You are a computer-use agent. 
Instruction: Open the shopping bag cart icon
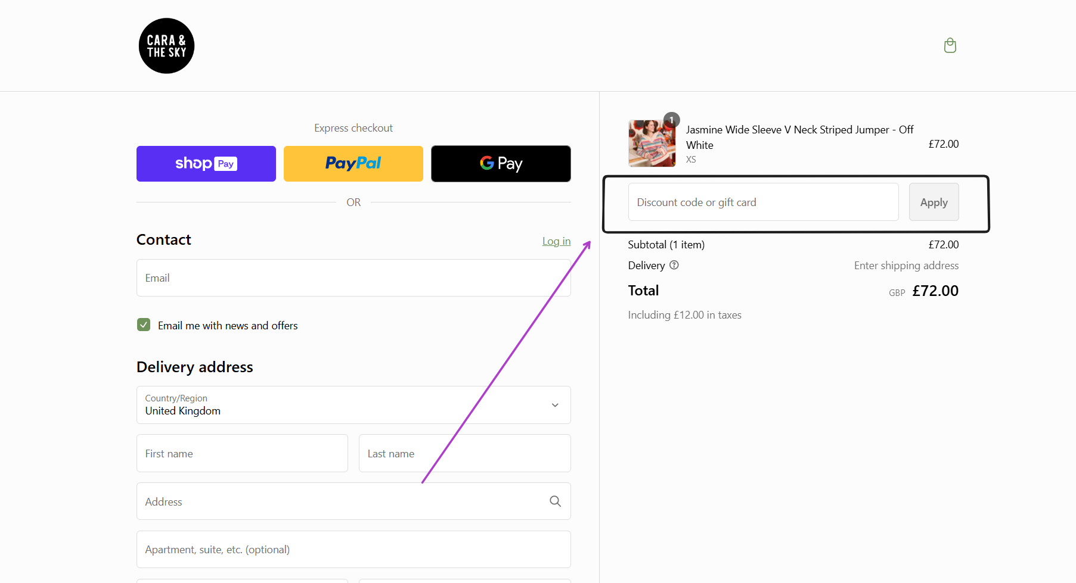point(950,45)
